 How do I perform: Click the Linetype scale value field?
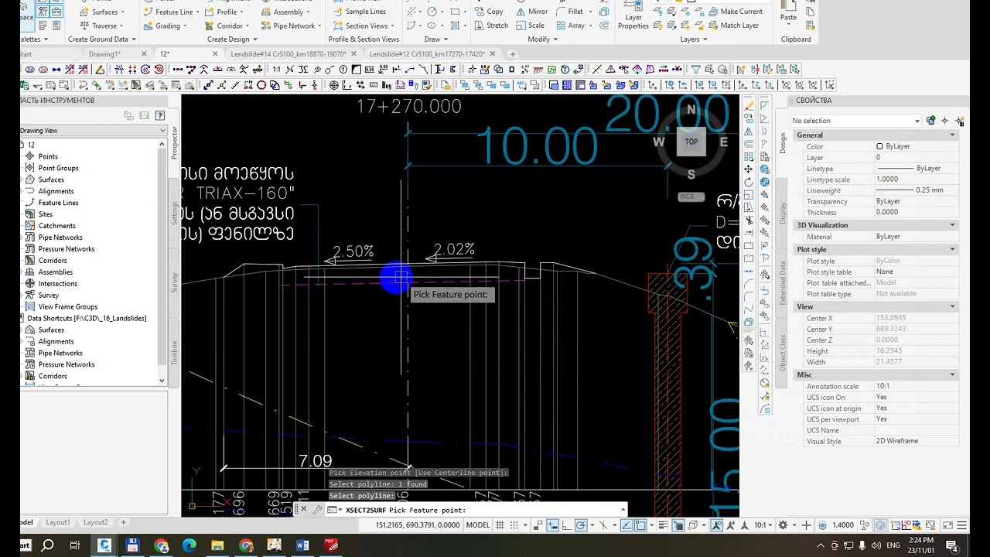click(916, 179)
